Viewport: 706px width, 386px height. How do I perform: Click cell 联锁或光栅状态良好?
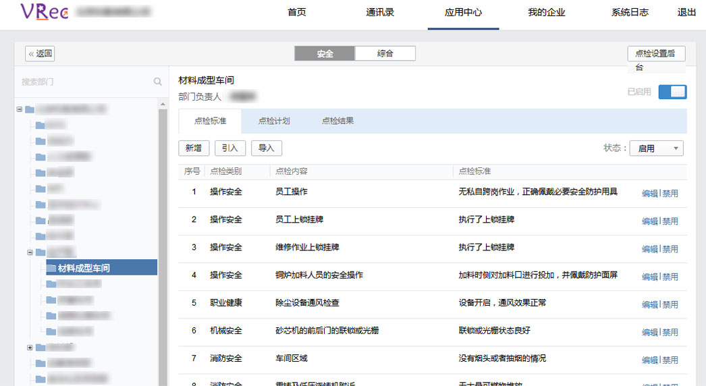494,331
